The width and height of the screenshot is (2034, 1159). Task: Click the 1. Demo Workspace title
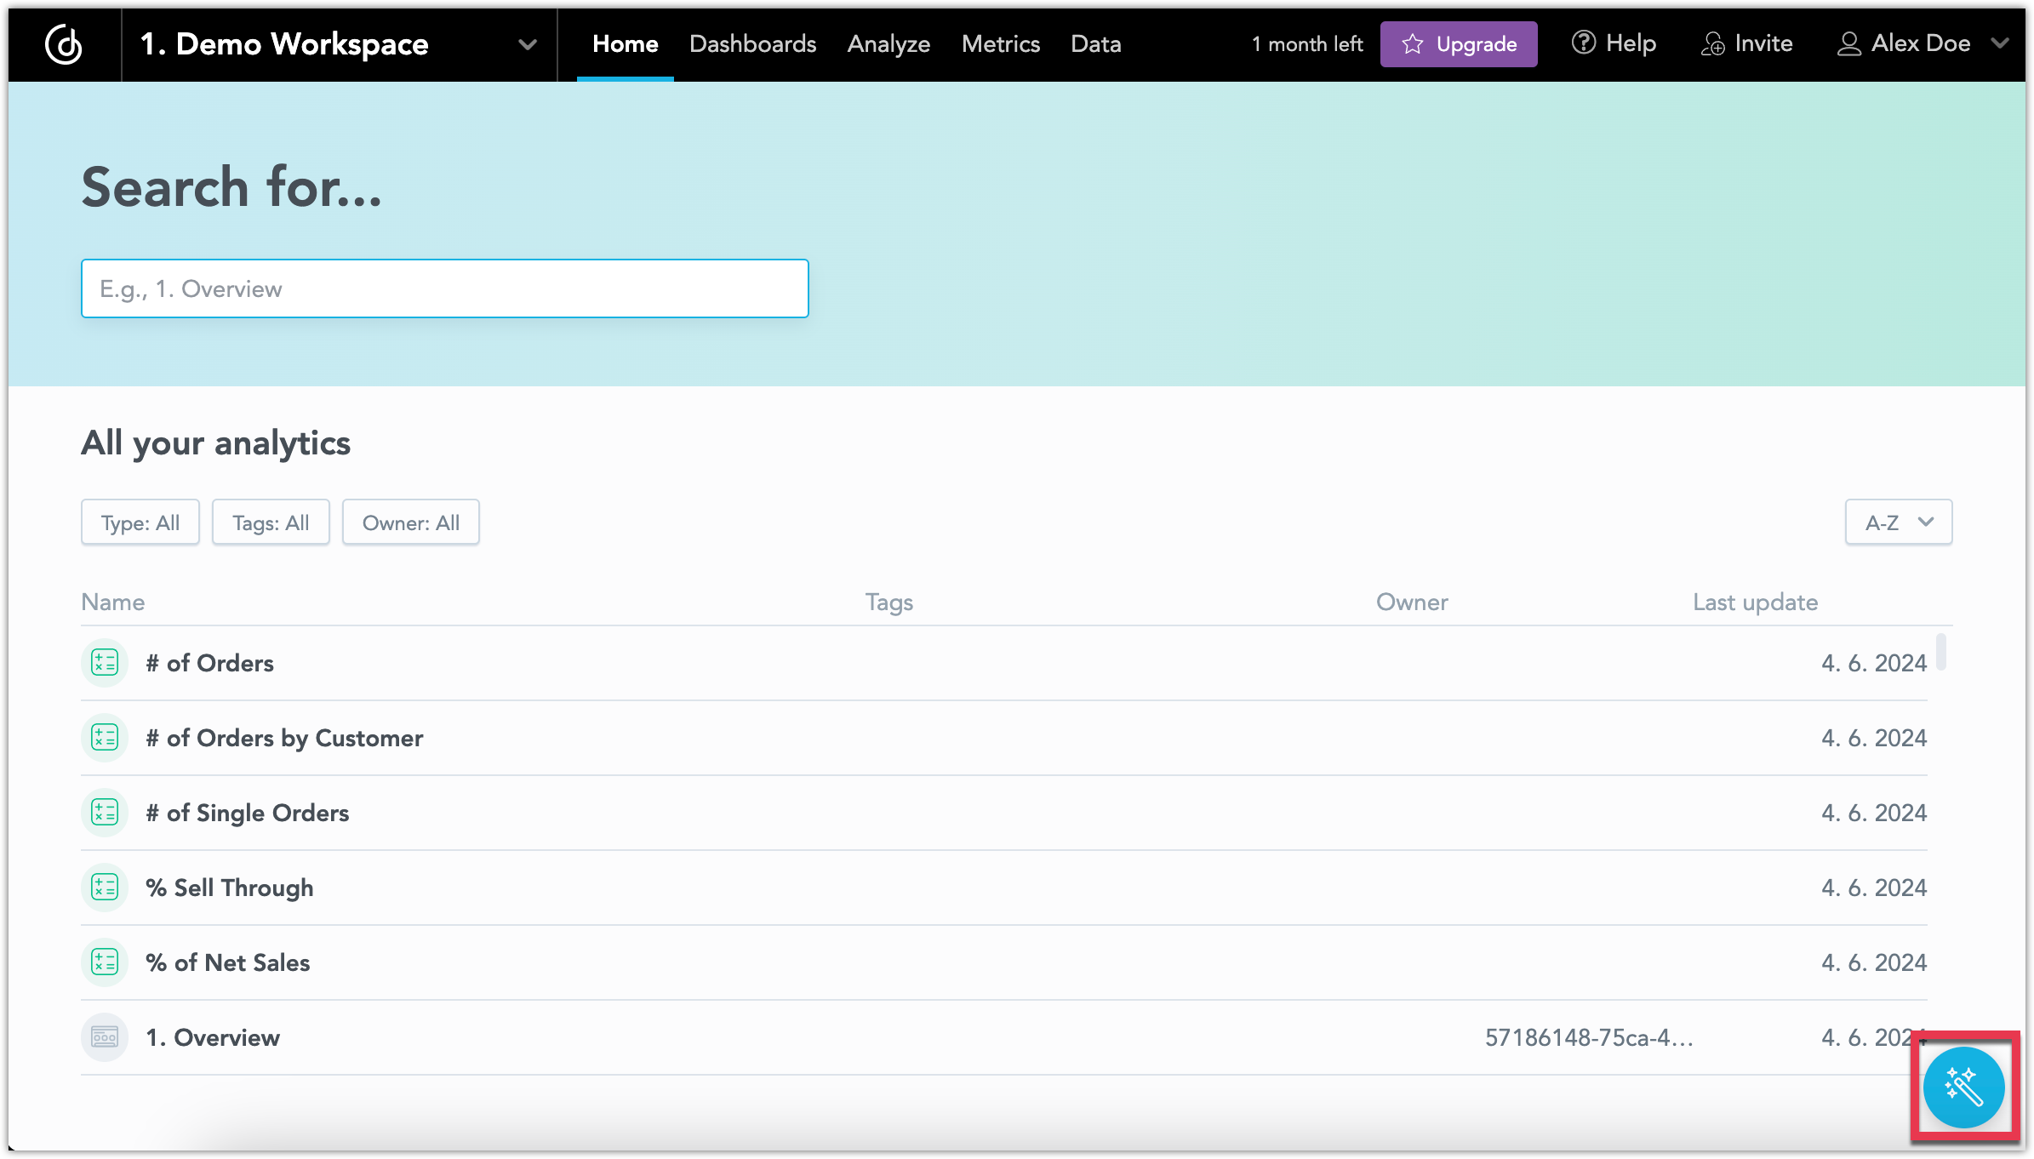tap(284, 44)
